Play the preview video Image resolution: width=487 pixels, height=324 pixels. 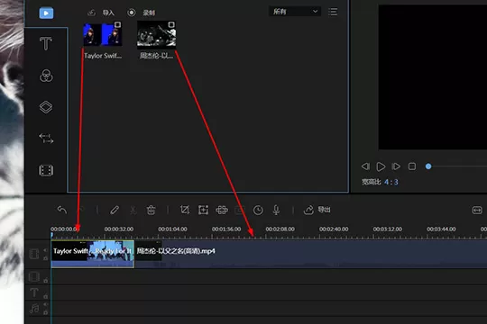(x=381, y=166)
